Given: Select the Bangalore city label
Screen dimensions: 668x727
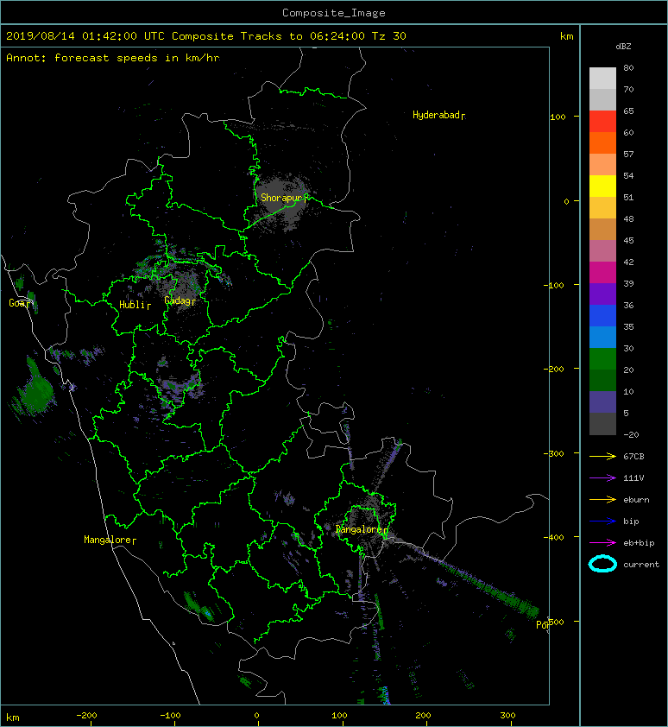Looking at the screenshot, I should click(362, 529).
